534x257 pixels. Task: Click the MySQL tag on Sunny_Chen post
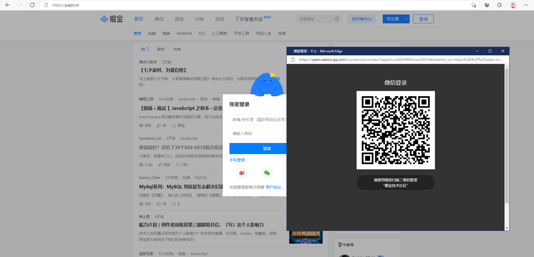click(x=201, y=177)
